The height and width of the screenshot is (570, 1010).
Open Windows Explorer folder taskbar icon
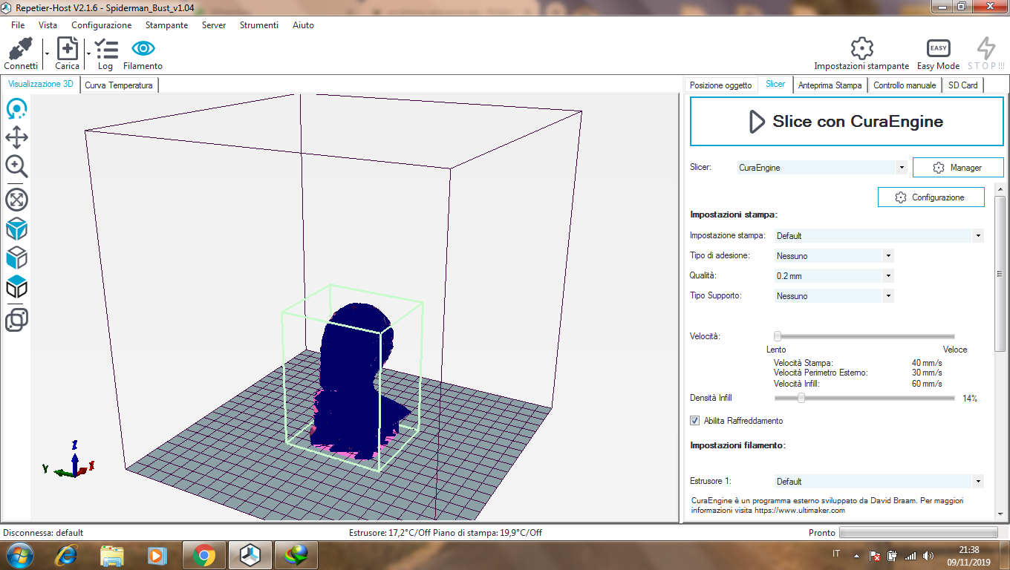[x=112, y=555]
